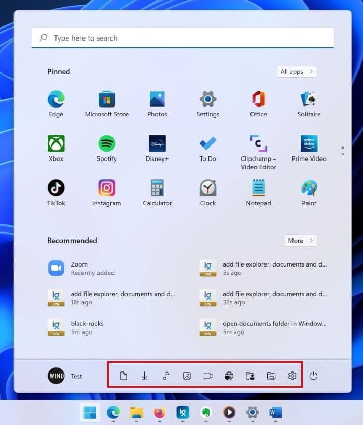The image size is (363, 425).
Task: Open Settings gear in Start footer
Action: tap(292, 376)
